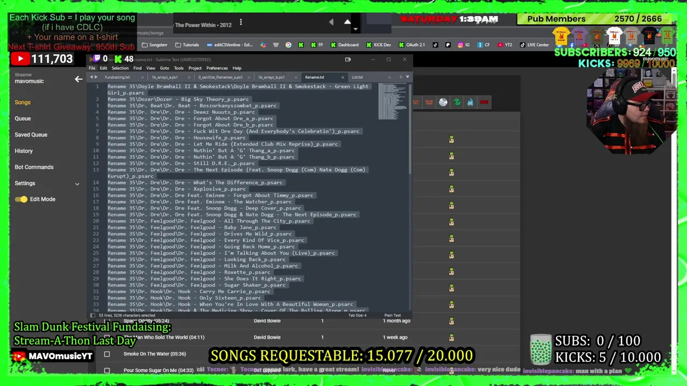The height and width of the screenshot is (386, 687).
Task: Open the Goto menu
Action: tap(164, 68)
